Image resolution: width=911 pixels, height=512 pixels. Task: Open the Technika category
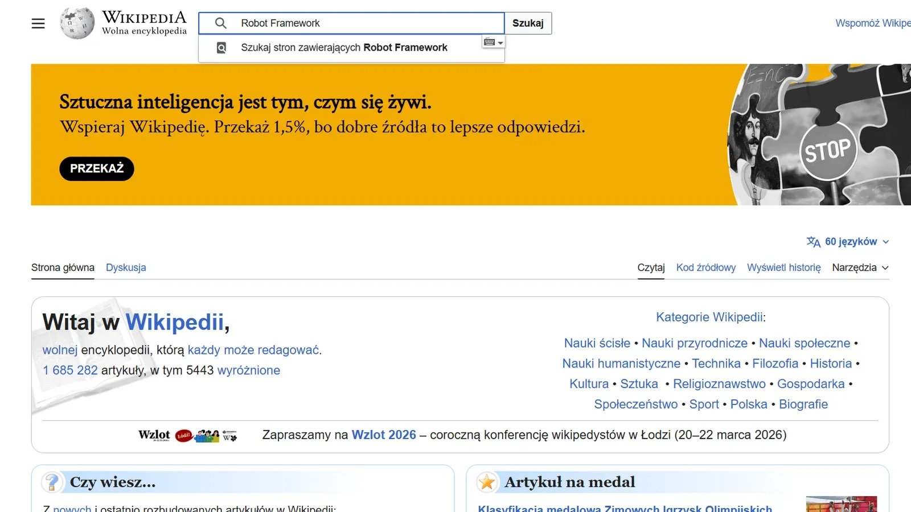click(x=716, y=364)
